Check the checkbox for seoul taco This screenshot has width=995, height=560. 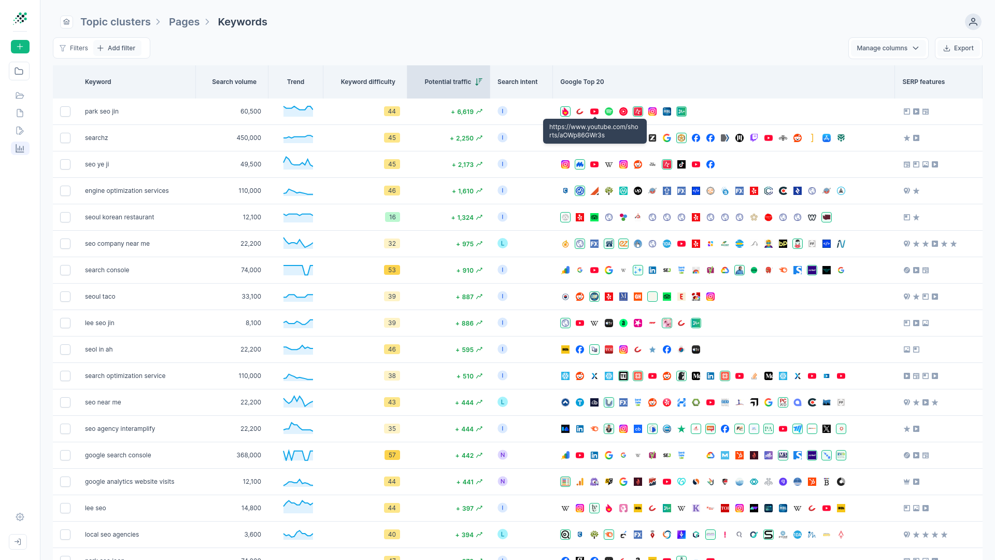click(x=65, y=297)
